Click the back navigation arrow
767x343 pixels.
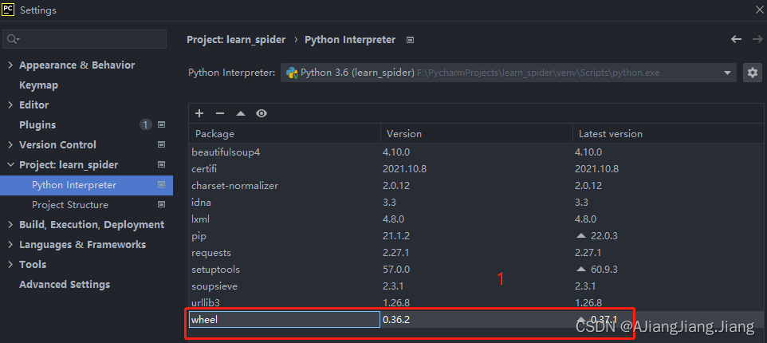click(x=736, y=39)
